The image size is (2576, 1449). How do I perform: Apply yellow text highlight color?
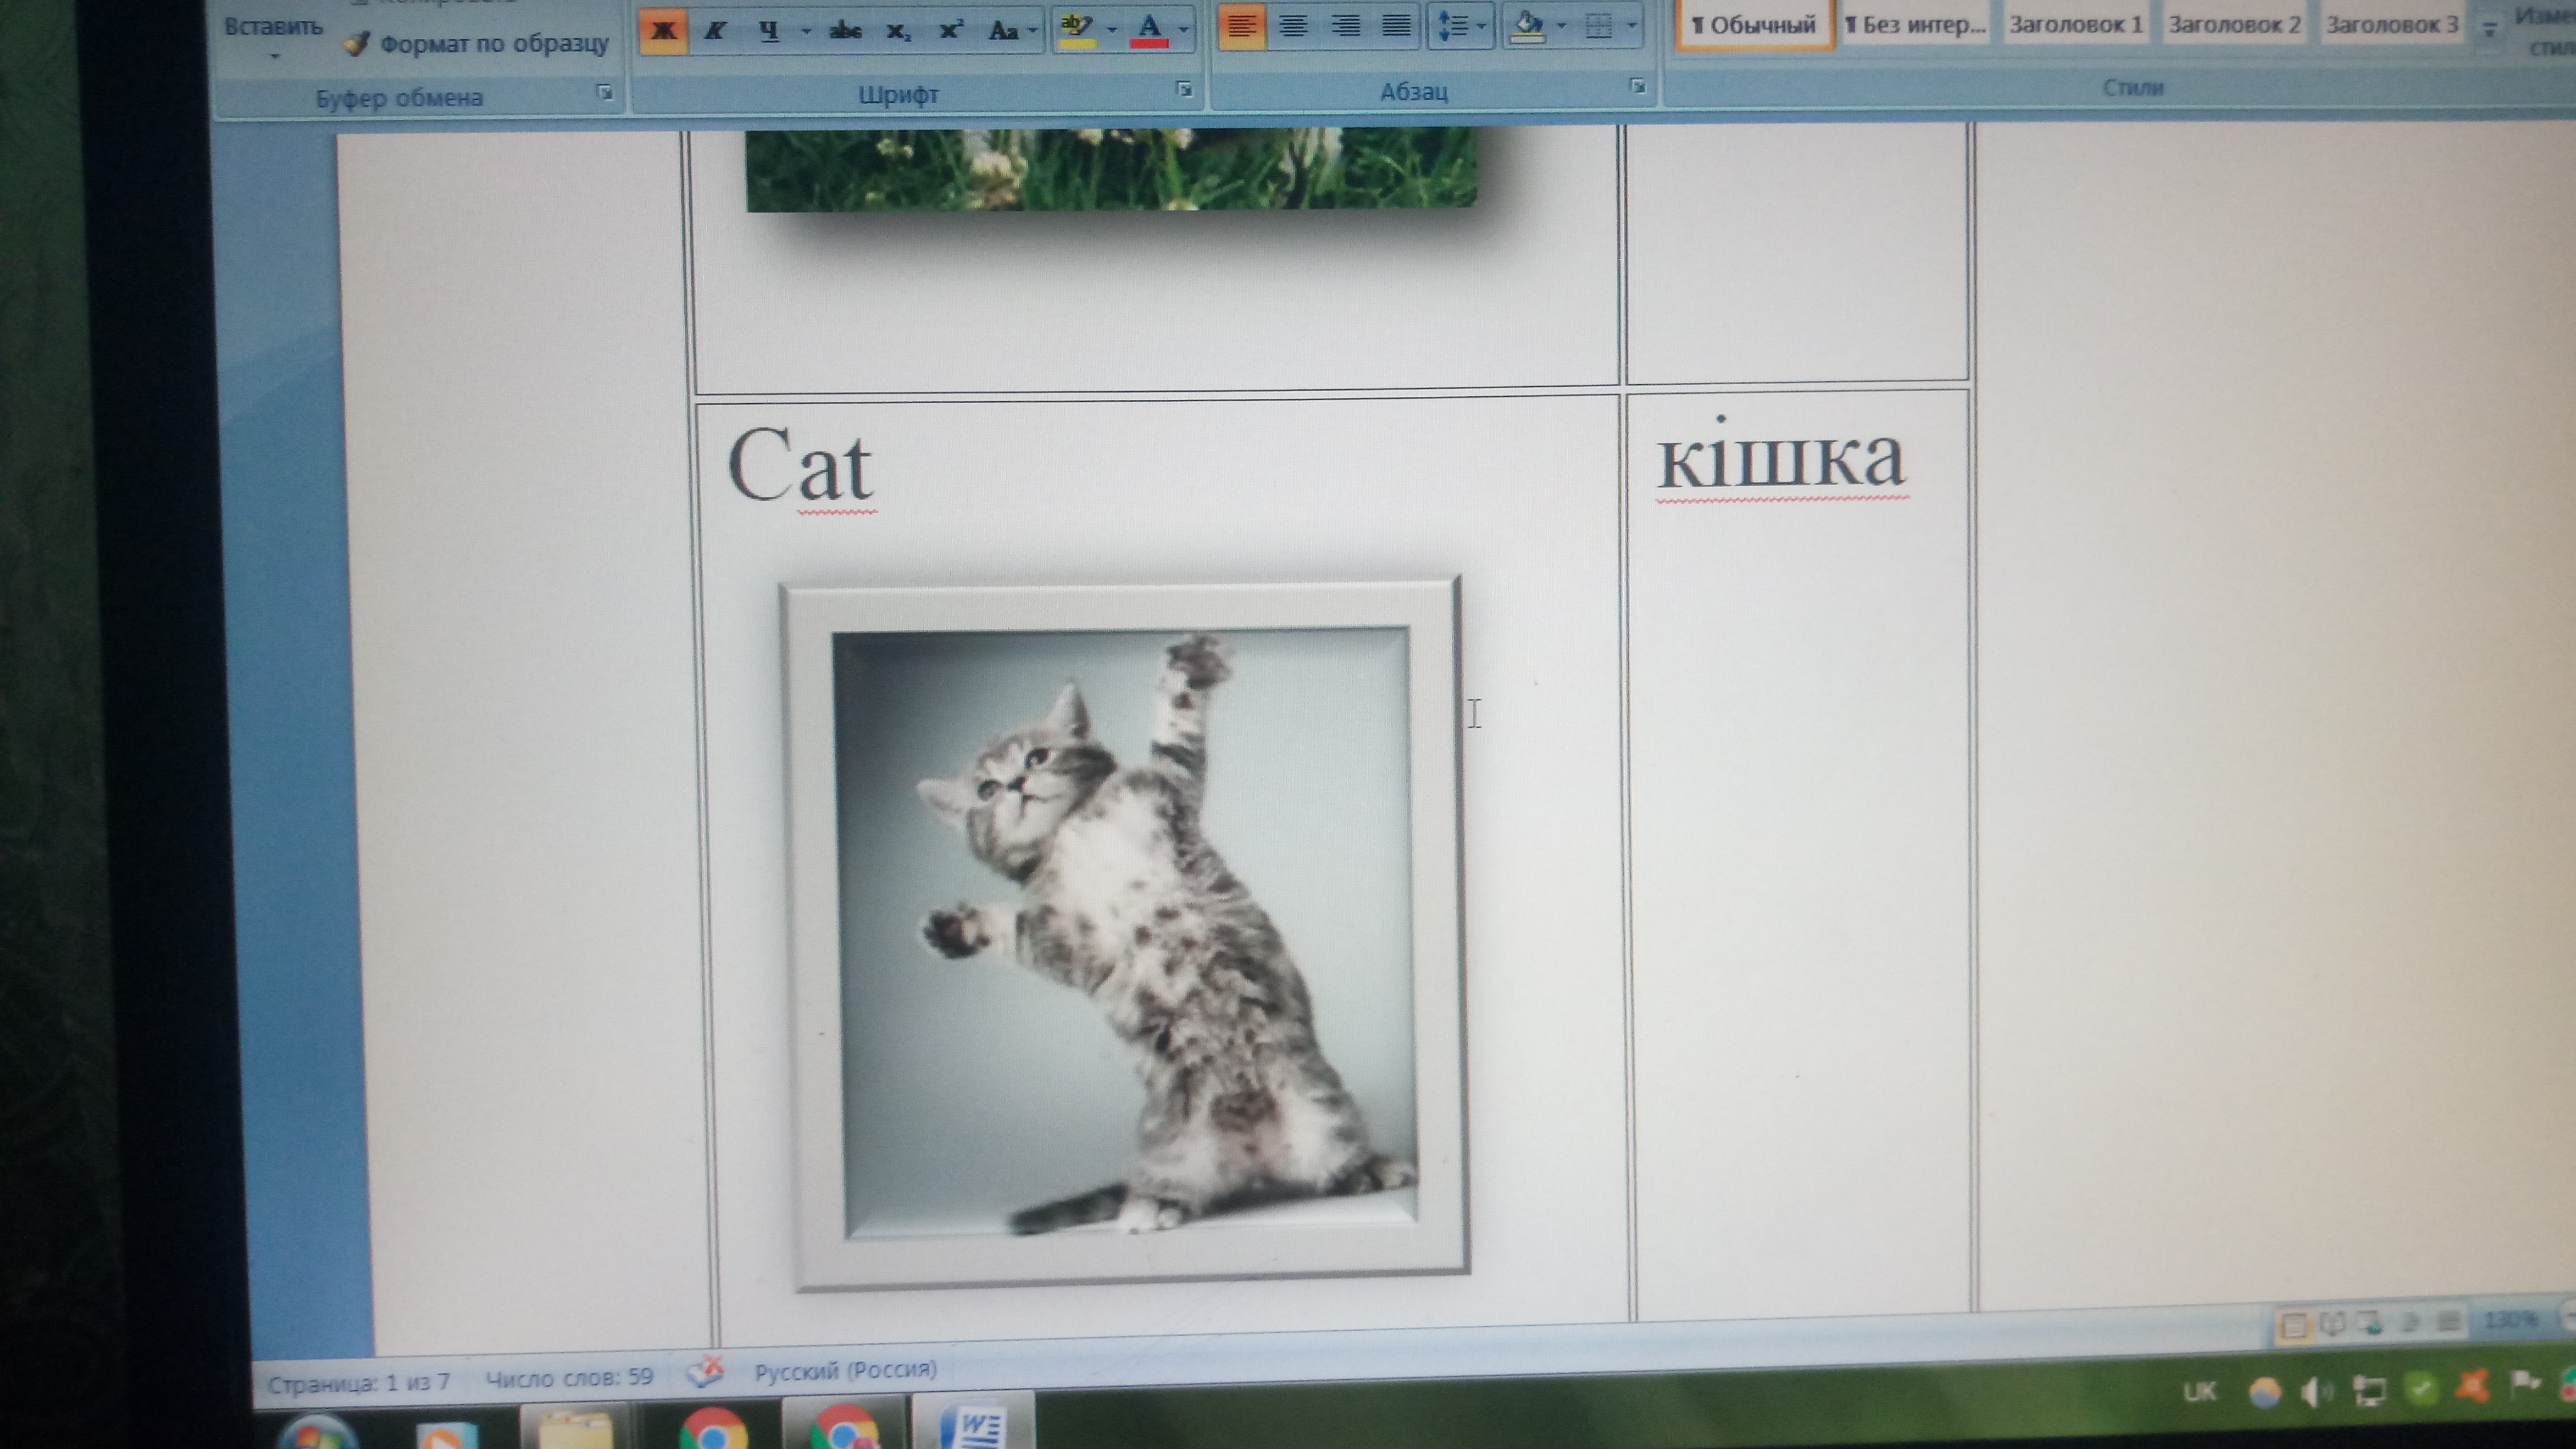pyautogui.click(x=1077, y=29)
